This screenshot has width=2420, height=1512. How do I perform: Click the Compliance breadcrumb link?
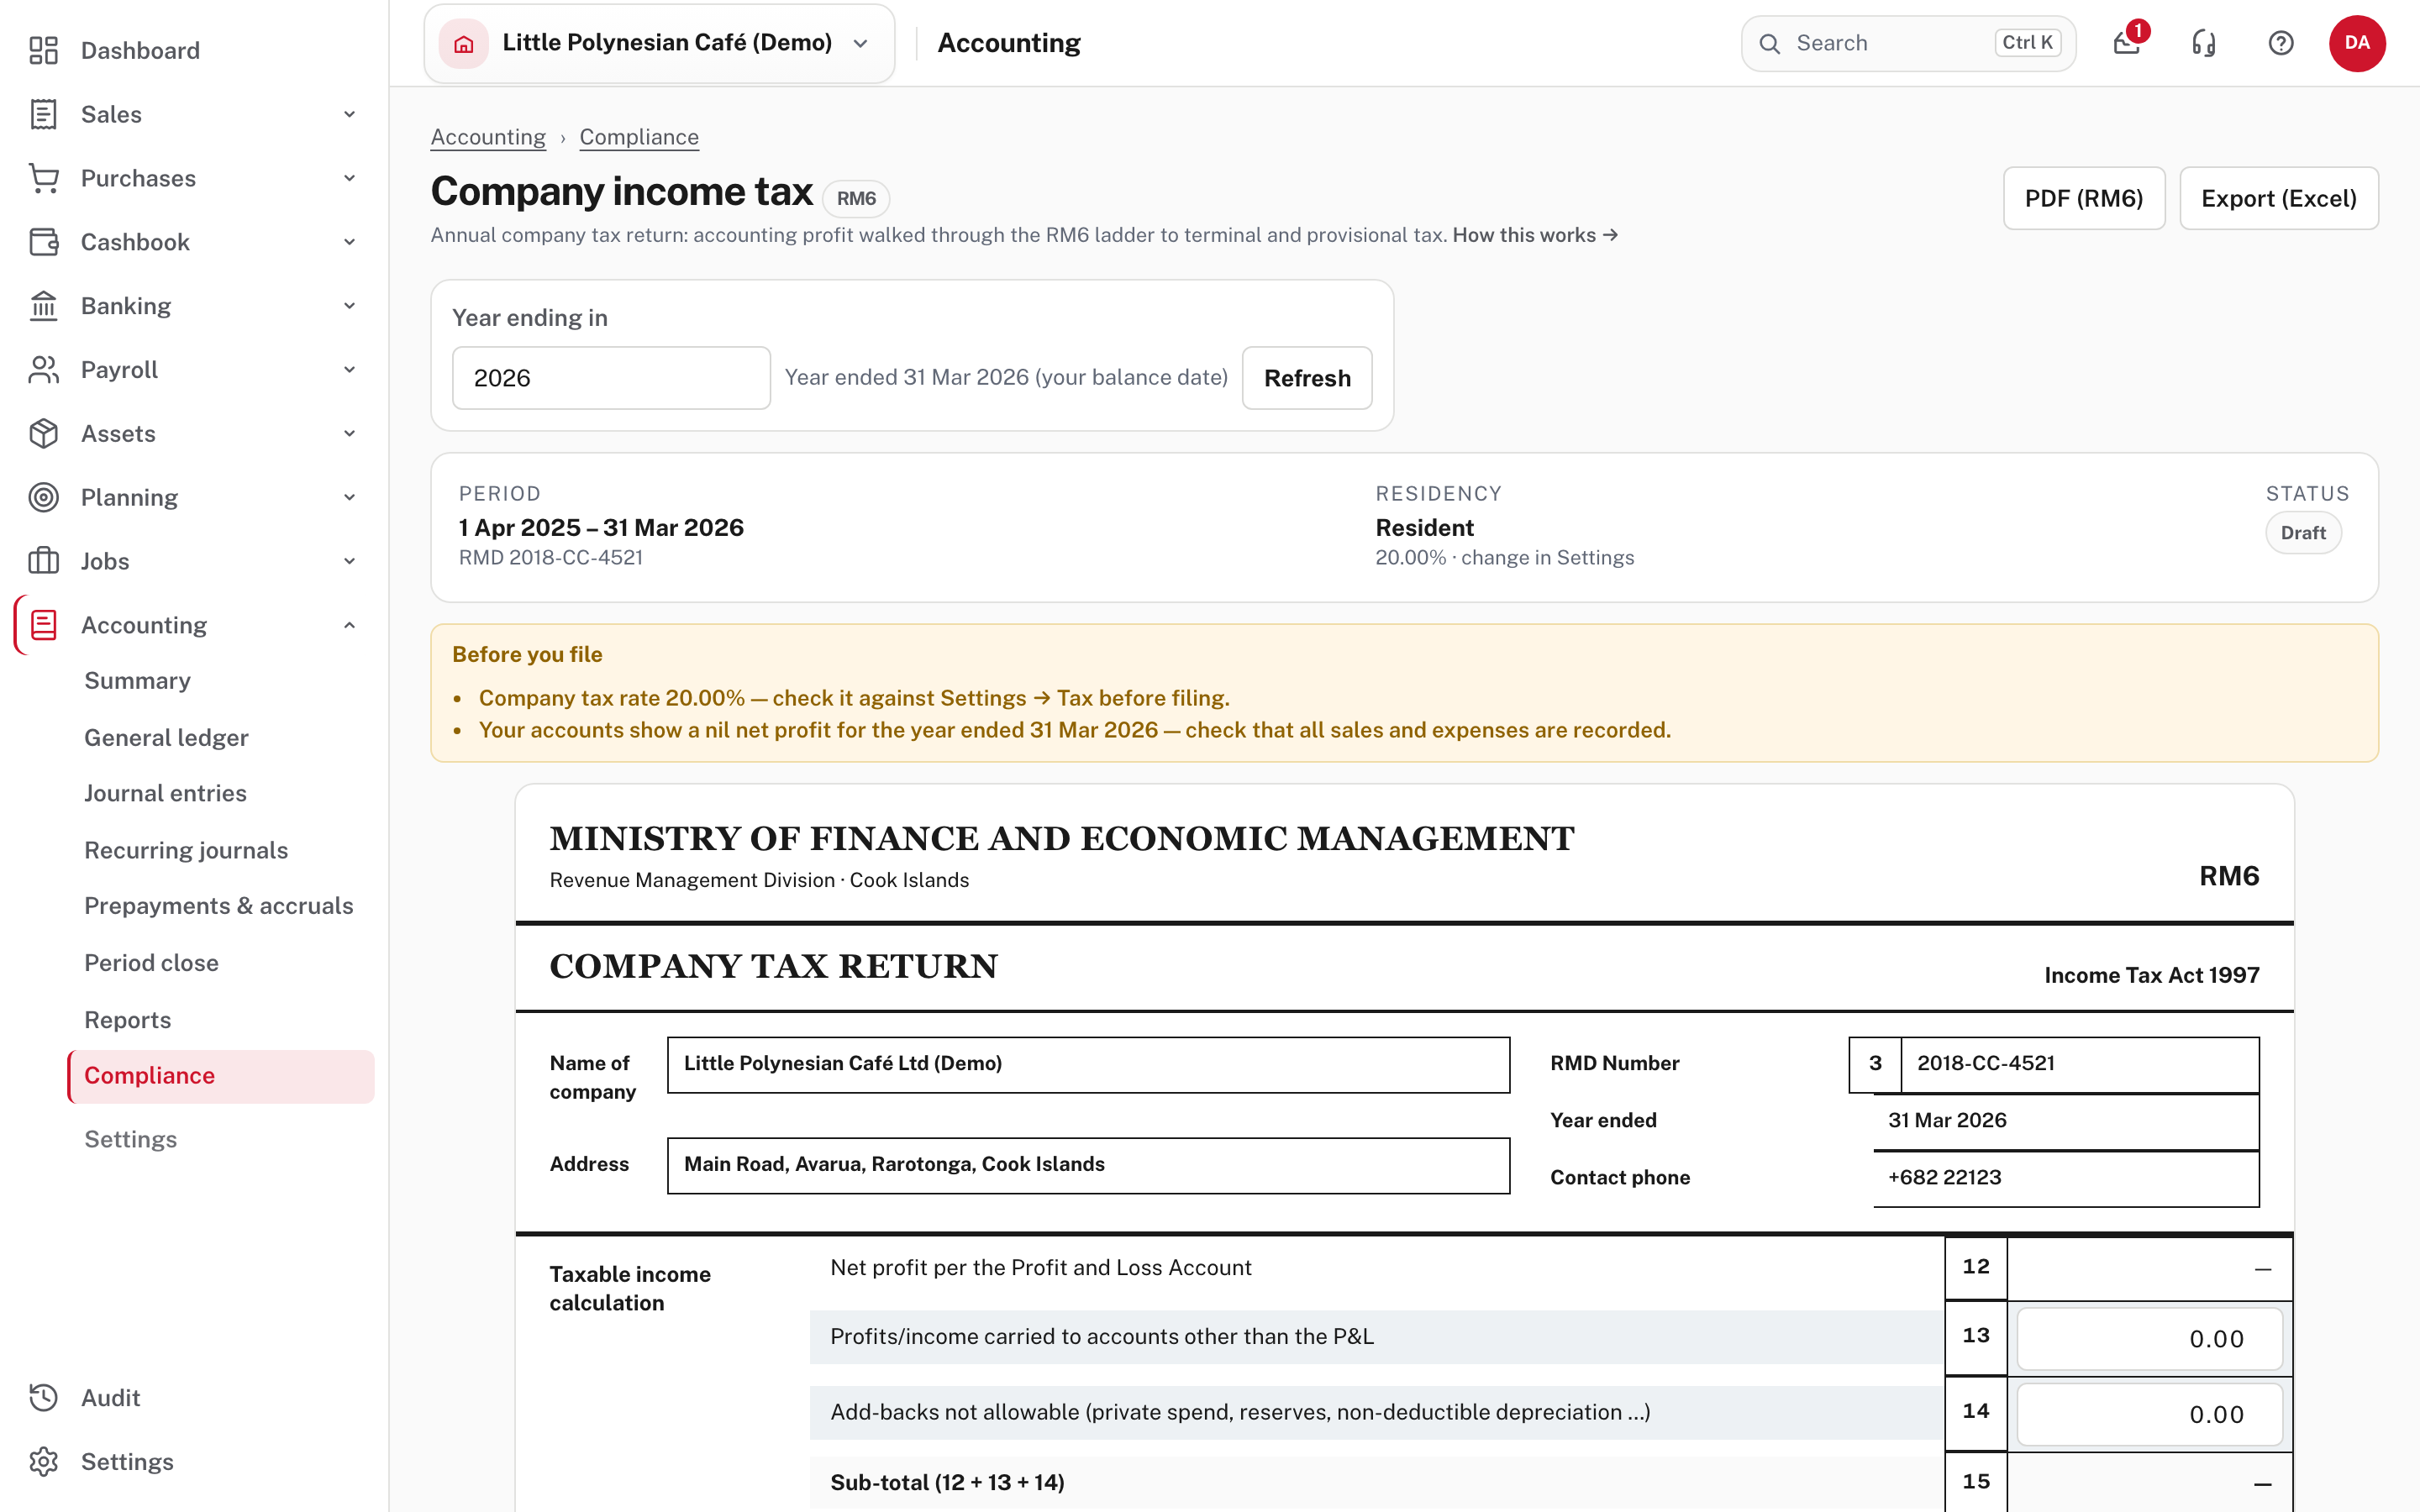point(639,137)
